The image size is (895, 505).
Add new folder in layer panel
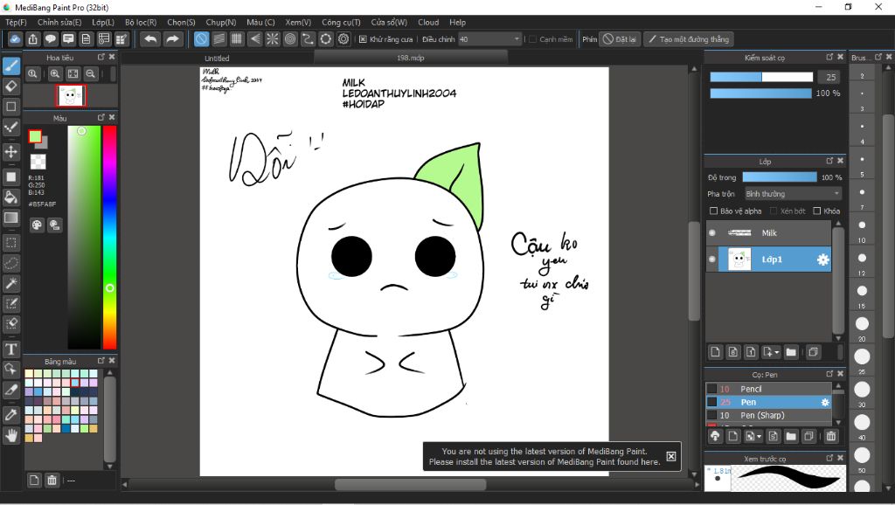click(x=790, y=352)
